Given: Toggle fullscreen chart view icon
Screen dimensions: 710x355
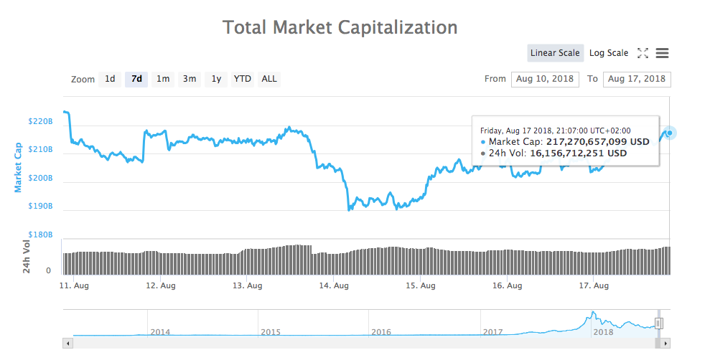Looking at the screenshot, I should pos(643,53).
